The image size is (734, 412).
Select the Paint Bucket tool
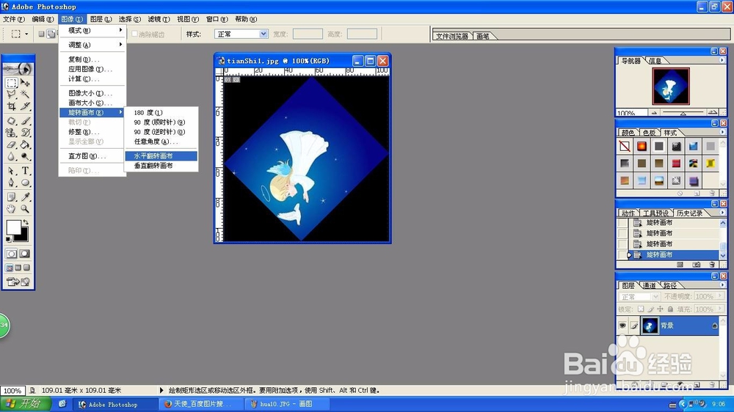25,144
